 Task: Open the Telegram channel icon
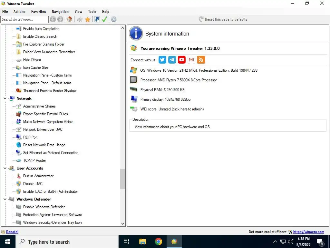pos(172,60)
